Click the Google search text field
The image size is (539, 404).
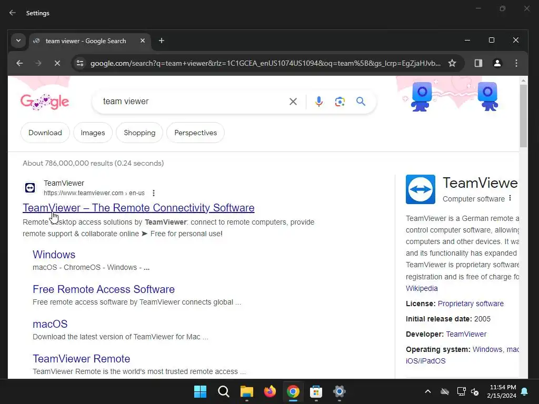(x=193, y=102)
